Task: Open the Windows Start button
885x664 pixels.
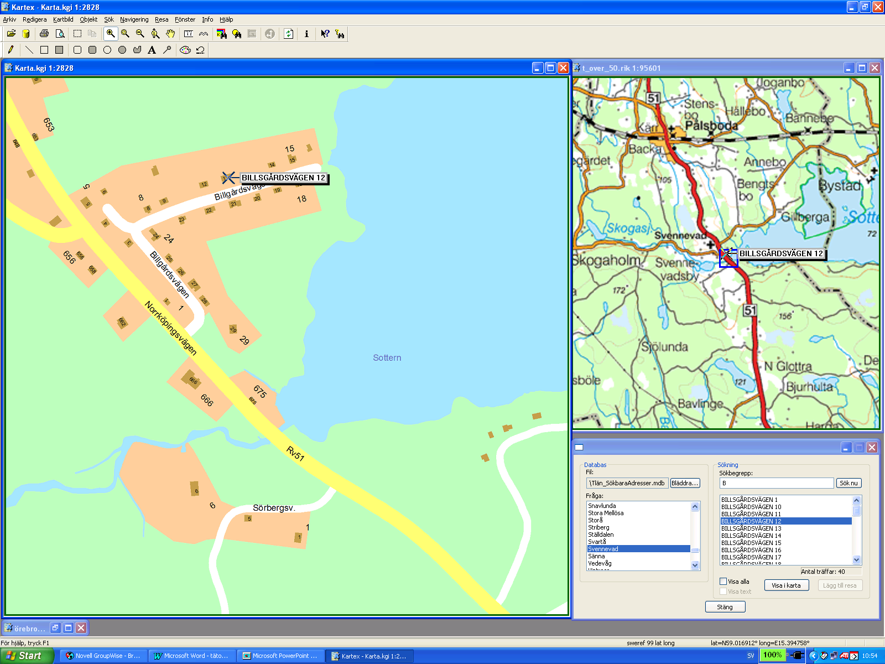Action: tap(27, 656)
